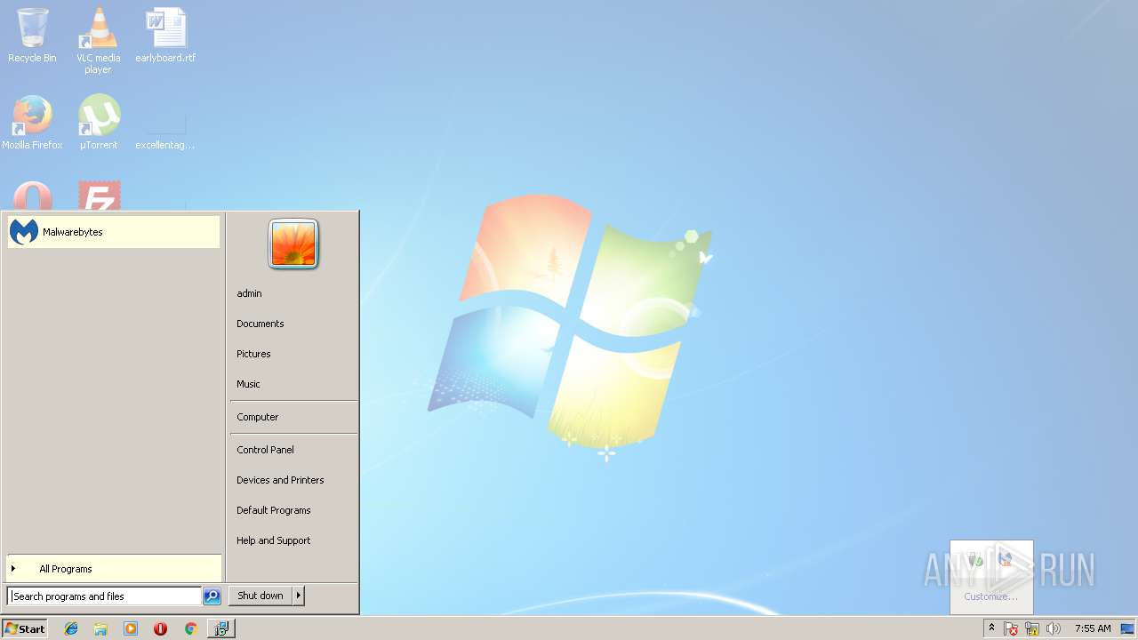This screenshot has width=1138, height=640.
Task: Click the 7:55 AM clock
Action: pos(1093,628)
